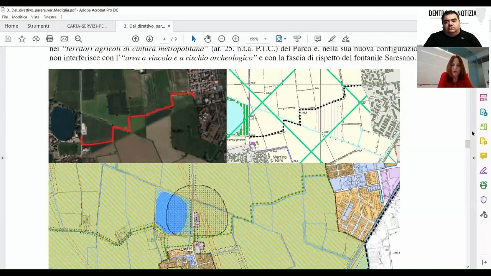Switch to the Home tab
491x276 pixels.
point(12,26)
